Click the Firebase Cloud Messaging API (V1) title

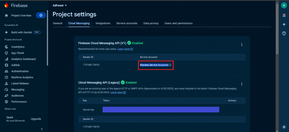pos(102,43)
